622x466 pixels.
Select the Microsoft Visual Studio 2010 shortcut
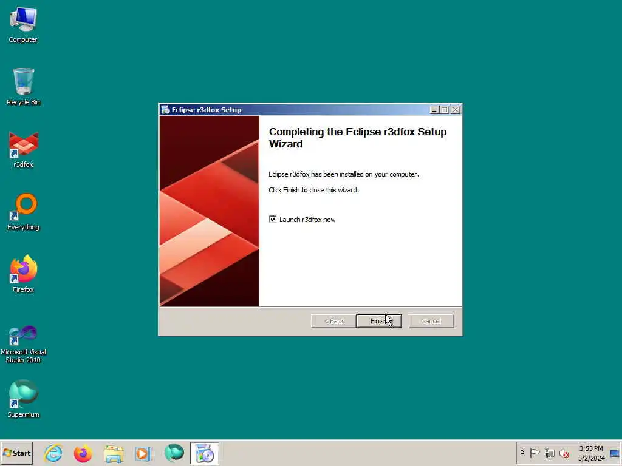click(23, 344)
